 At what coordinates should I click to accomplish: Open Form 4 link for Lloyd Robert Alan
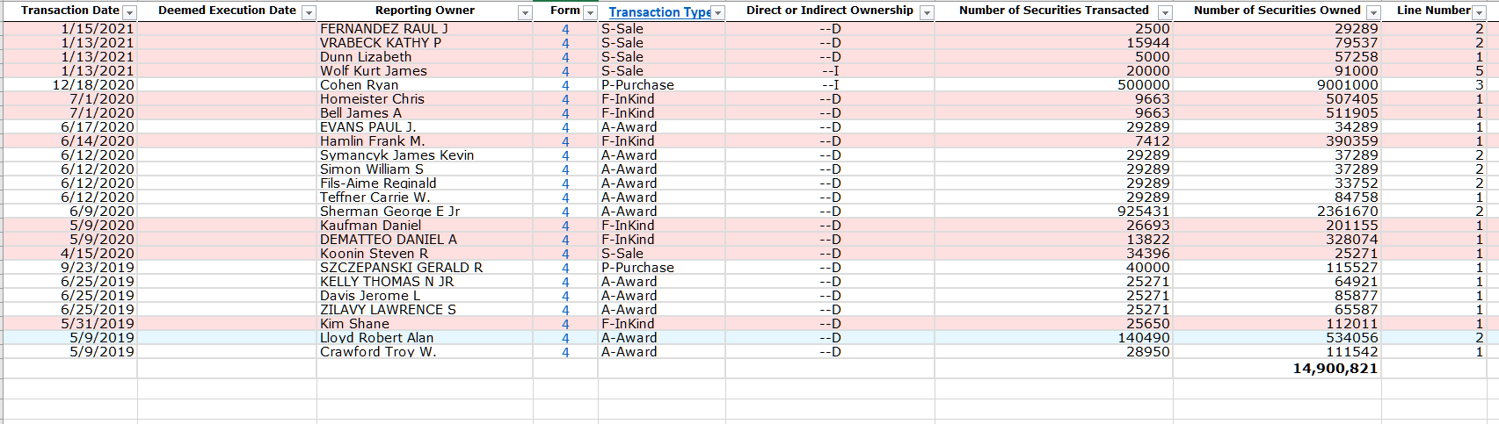pyautogui.click(x=565, y=338)
